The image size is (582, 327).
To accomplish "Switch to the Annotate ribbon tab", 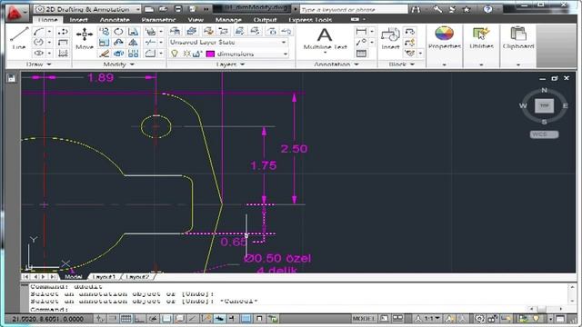I will click(x=115, y=20).
